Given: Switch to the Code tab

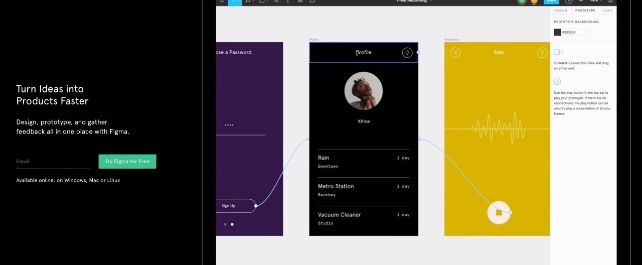Looking at the screenshot, I should (x=607, y=11).
